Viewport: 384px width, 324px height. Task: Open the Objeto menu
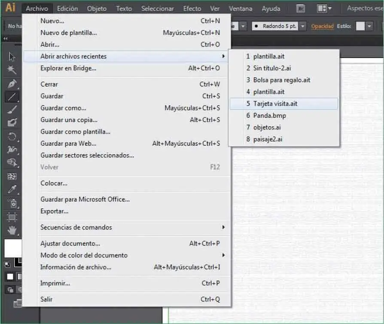[97, 9]
